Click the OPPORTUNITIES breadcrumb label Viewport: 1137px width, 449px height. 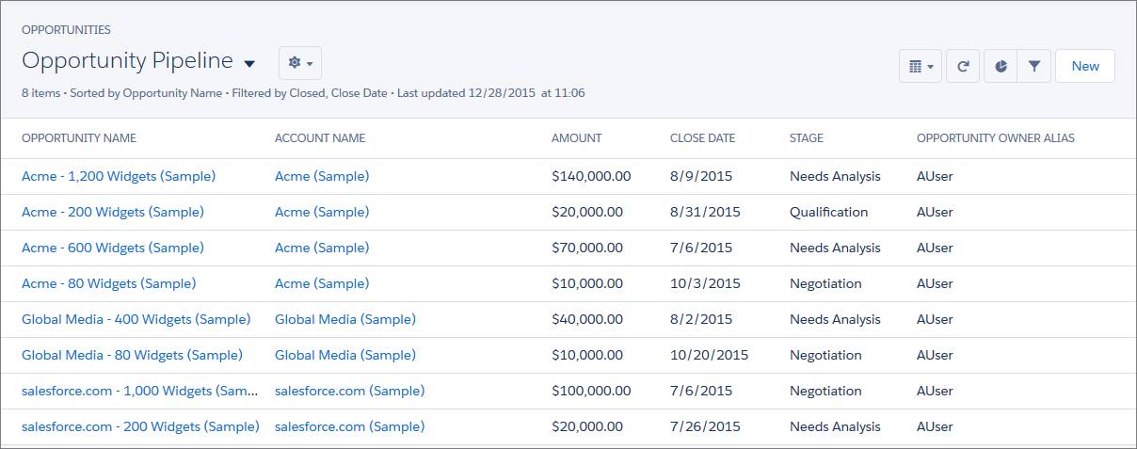click(x=66, y=30)
